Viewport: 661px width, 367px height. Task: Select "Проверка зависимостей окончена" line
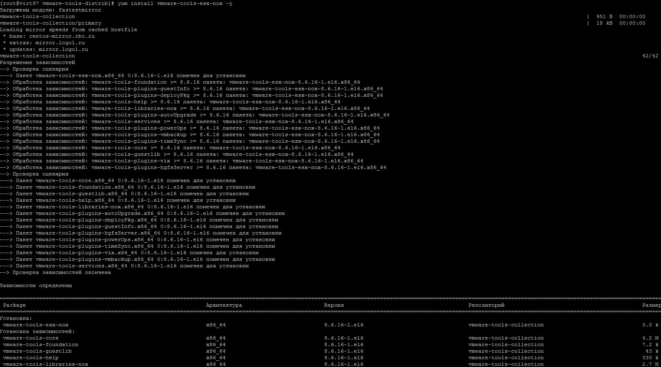(x=55, y=272)
